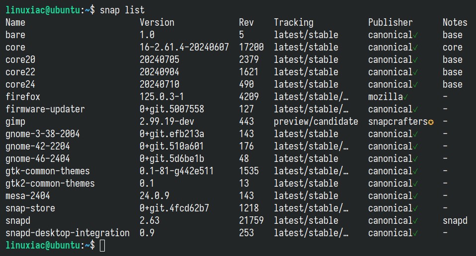Click the snap list command text
Screen dimensions: 476x256
tap(122, 10)
